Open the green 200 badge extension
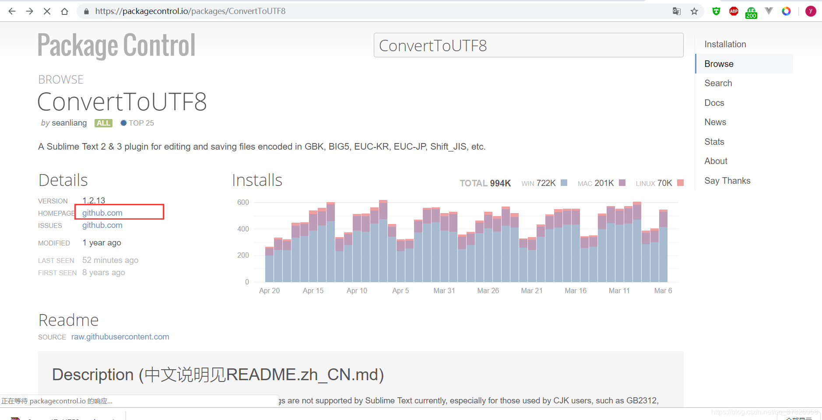822x420 pixels. point(751,12)
